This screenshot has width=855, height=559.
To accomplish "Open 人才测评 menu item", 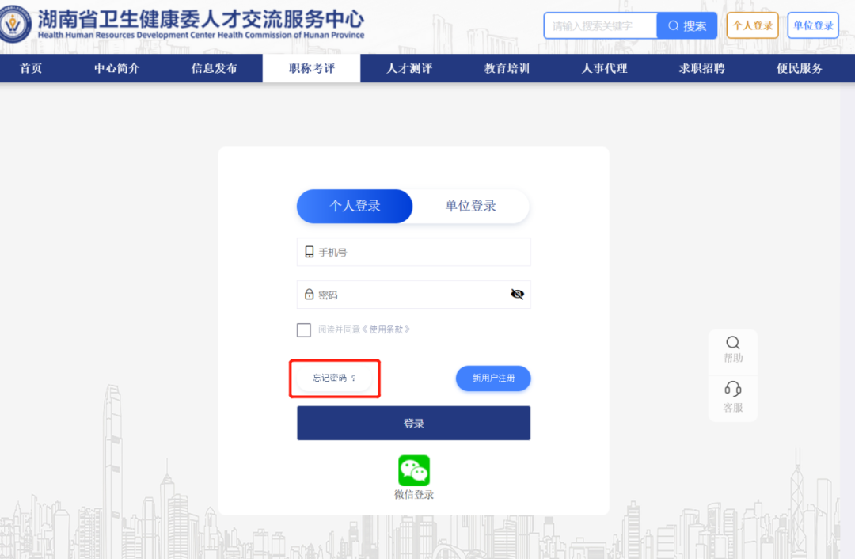I will 409,69.
